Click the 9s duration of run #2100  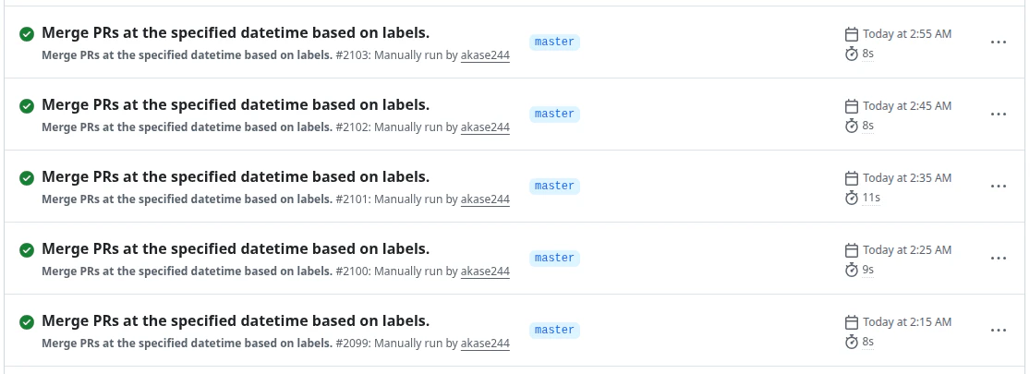click(867, 270)
